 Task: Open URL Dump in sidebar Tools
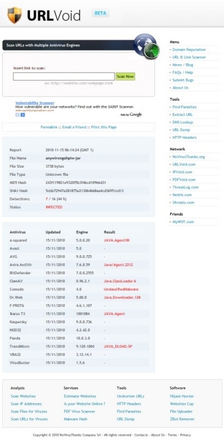pos(181,130)
